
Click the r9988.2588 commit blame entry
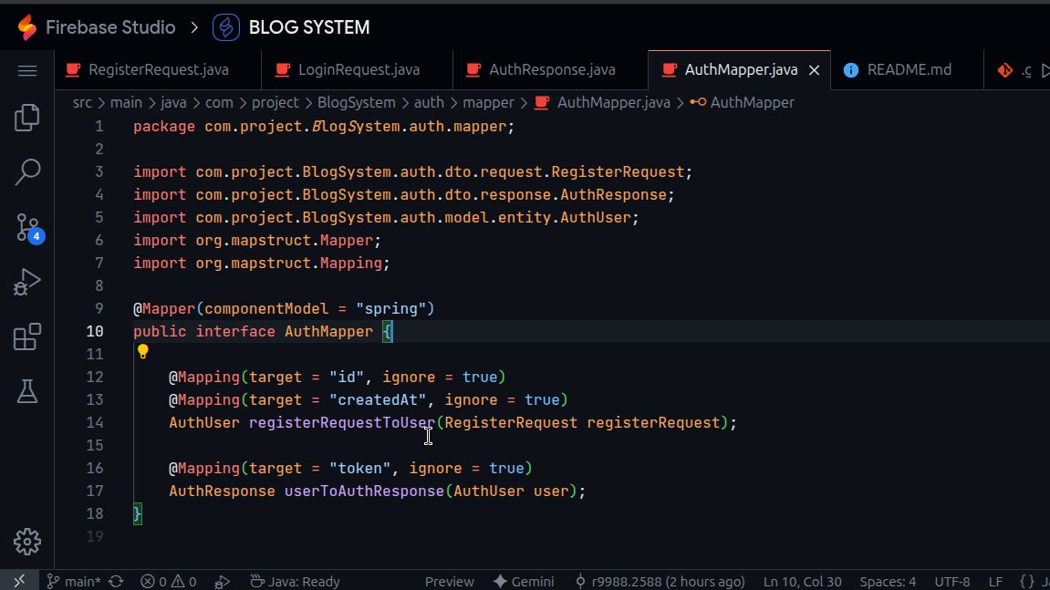(660, 581)
